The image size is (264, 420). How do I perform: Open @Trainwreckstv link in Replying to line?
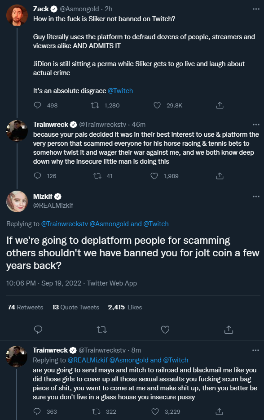65,224
